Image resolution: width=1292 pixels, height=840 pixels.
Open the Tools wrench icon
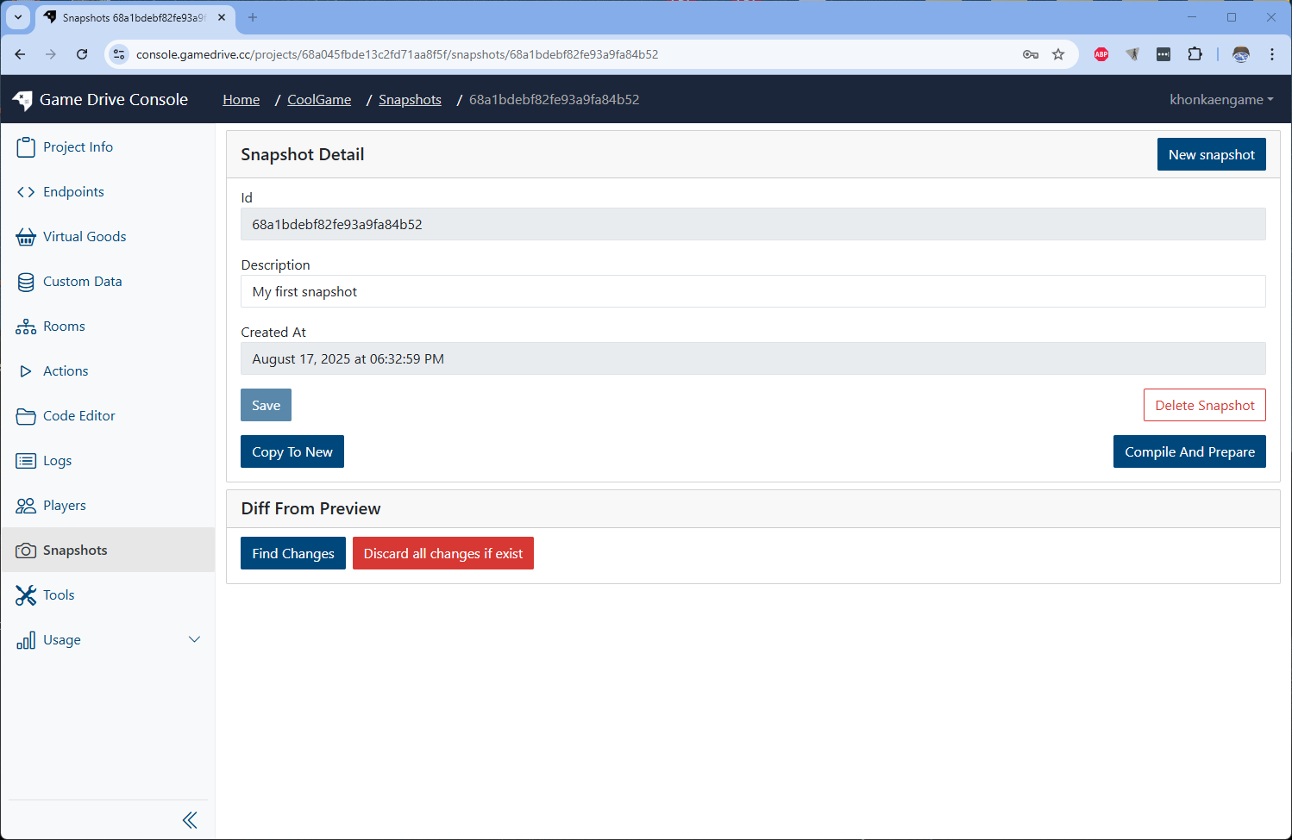26,595
